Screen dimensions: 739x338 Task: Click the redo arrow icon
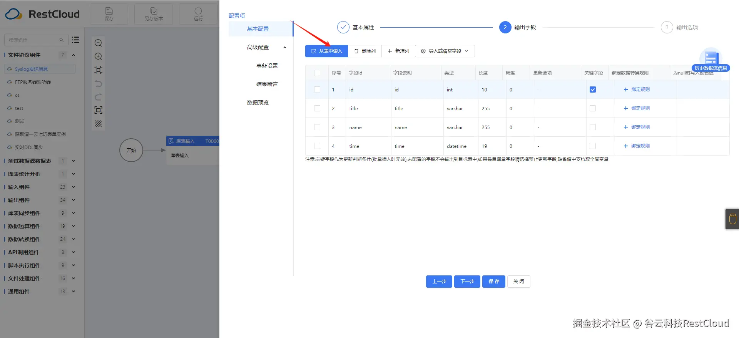pyautogui.click(x=98, y=97)
